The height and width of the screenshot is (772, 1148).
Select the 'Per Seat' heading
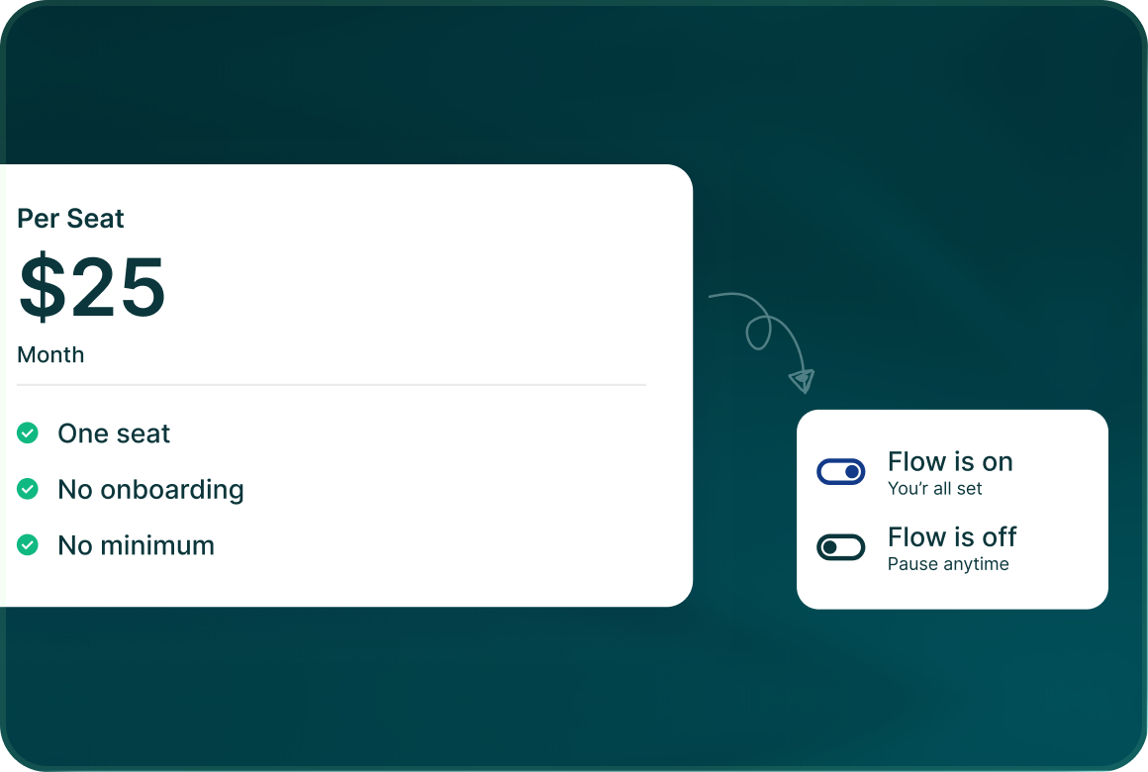70,219
